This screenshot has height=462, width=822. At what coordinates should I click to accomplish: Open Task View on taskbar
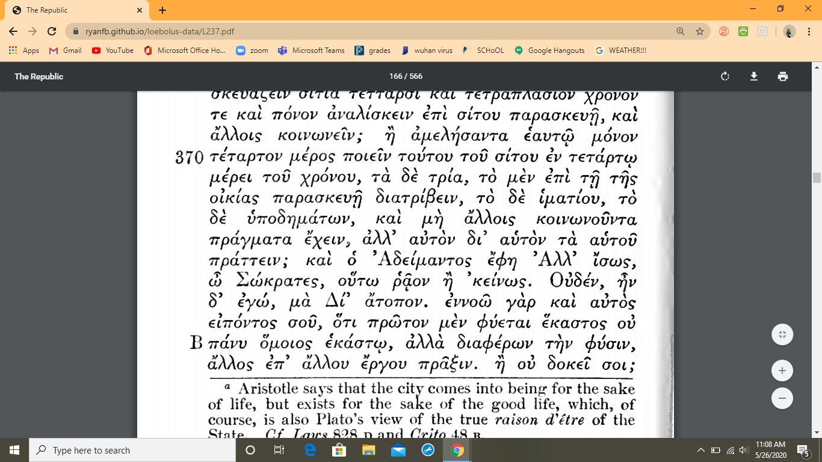279,450
